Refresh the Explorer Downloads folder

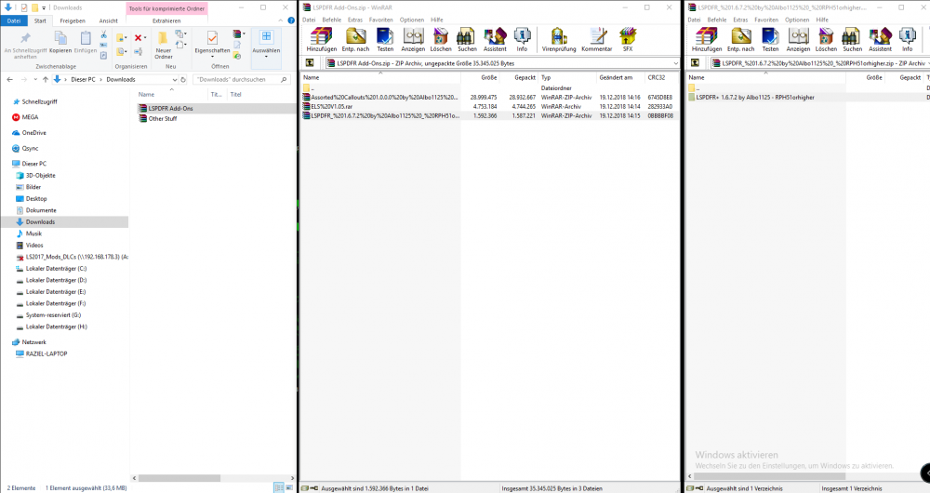click(x=183, y=79)
